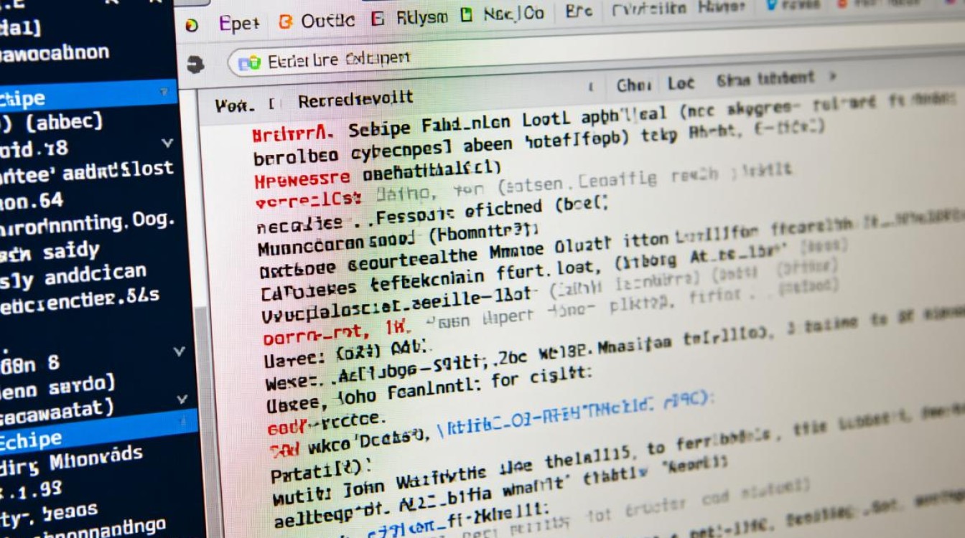The width and height of the screenshot is (965, 538).
Task: Open the Erc tab
Action: 579,11
